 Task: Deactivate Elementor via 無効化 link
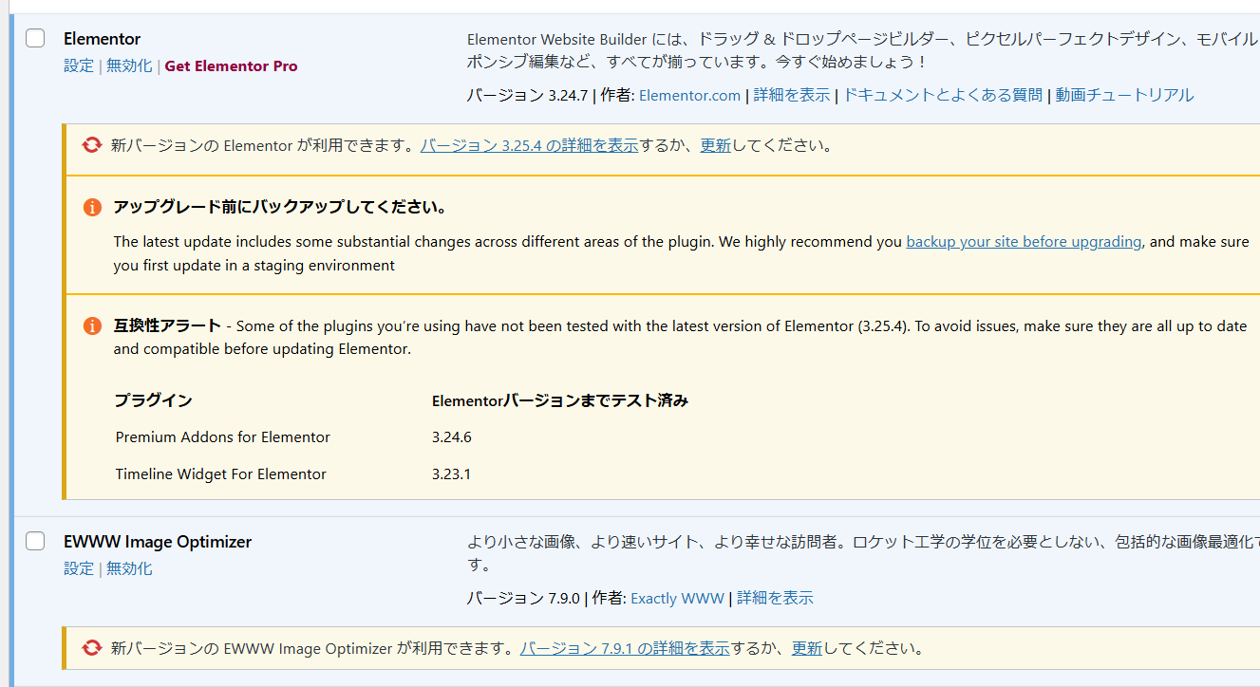coord(129,65)
